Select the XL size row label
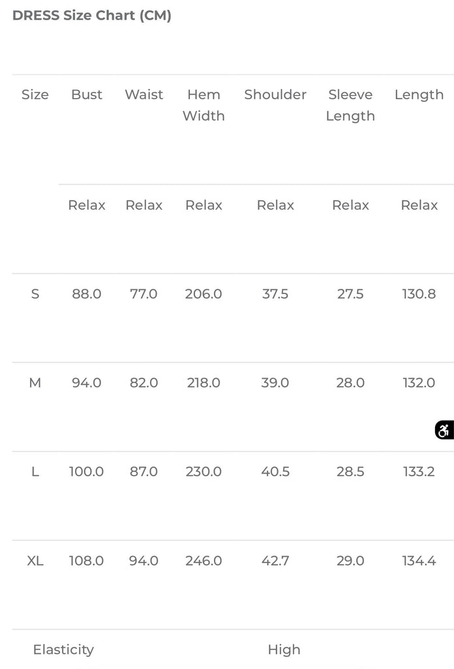Viewport: 454px width, 669px height. [x=35, y=561]
